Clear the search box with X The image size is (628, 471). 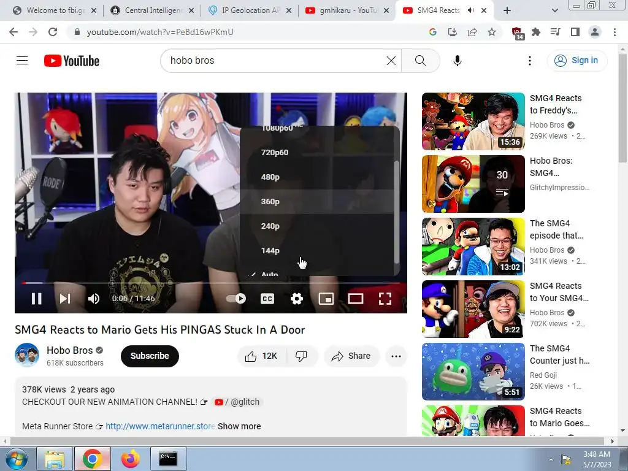[391, 61]
